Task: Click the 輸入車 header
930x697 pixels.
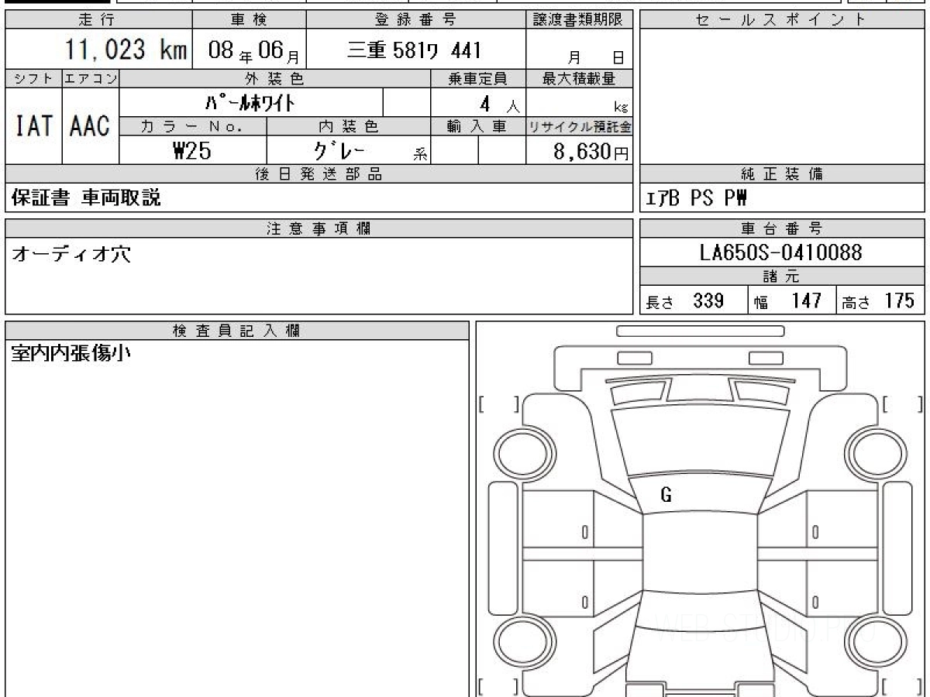Action: click(x=478, y=126)
